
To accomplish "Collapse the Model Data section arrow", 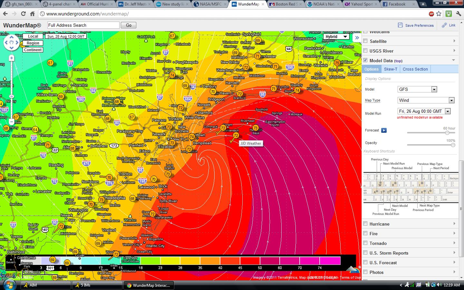I will [454, 60].
